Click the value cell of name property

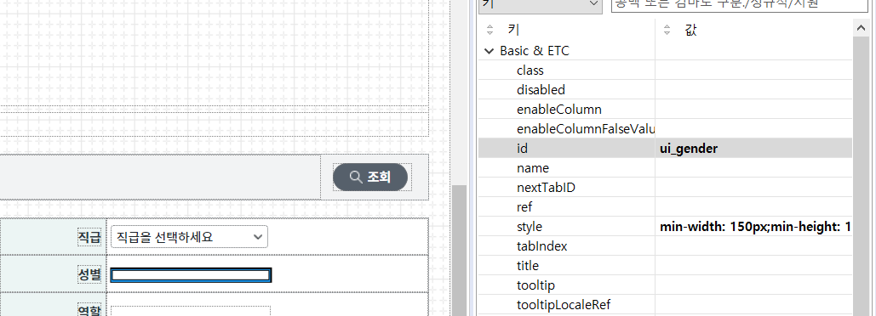753,167
